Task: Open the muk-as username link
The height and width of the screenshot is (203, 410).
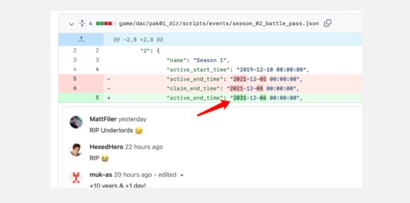Action: pyautogui.click(x=101, y=175)
